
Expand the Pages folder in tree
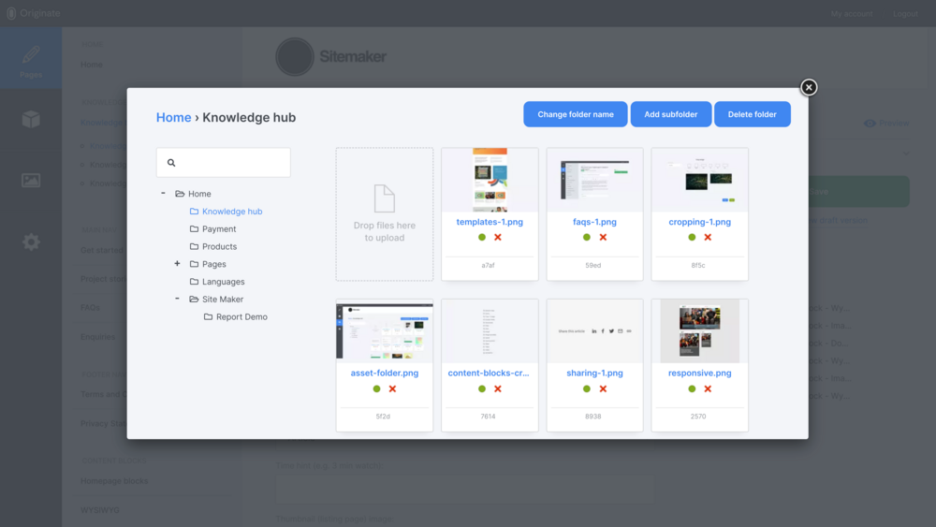(177, 264)
